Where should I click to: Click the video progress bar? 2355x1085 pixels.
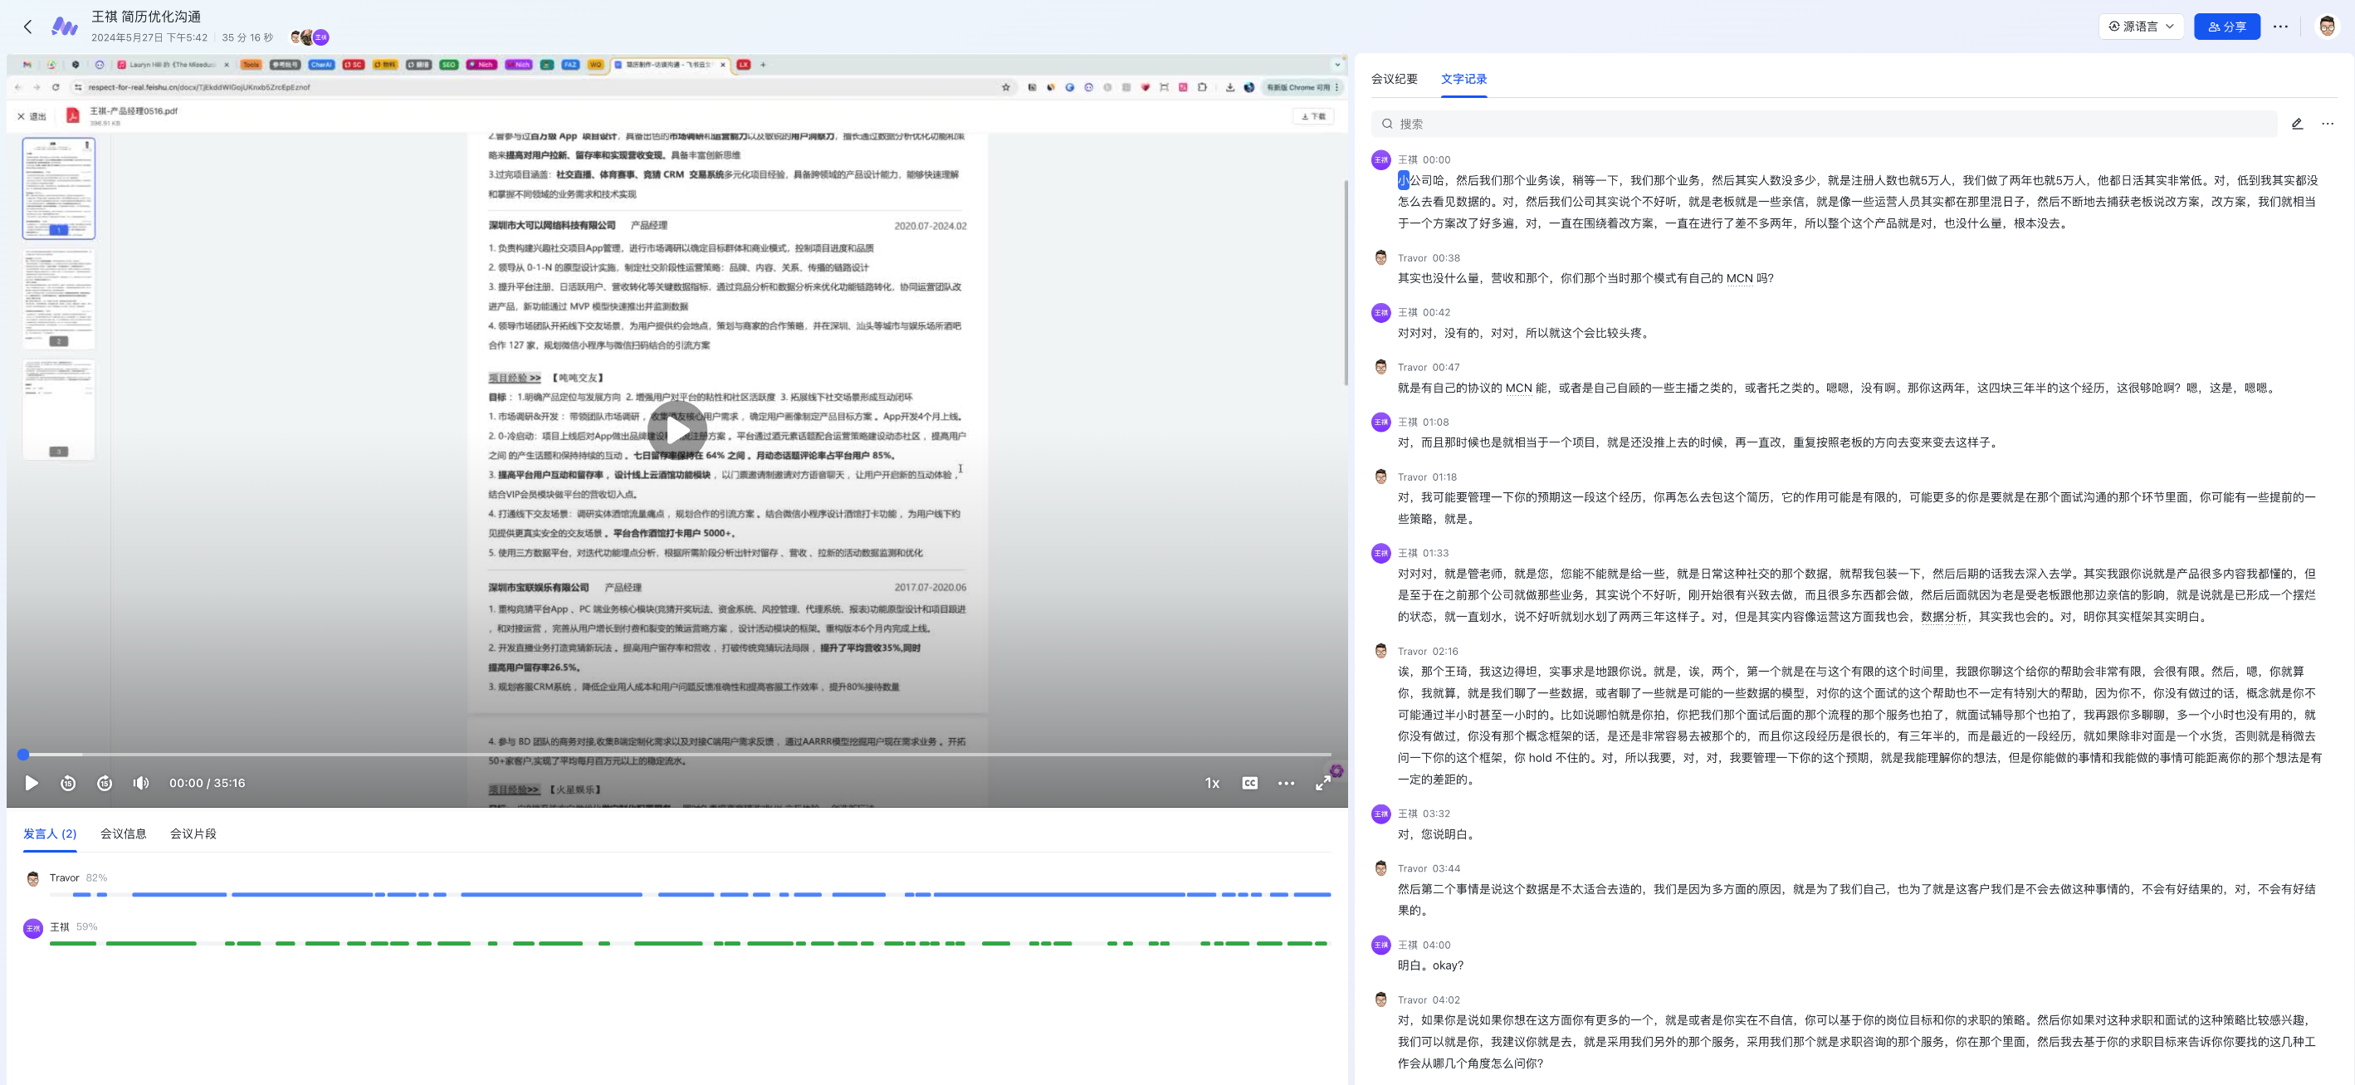point(677,755)
